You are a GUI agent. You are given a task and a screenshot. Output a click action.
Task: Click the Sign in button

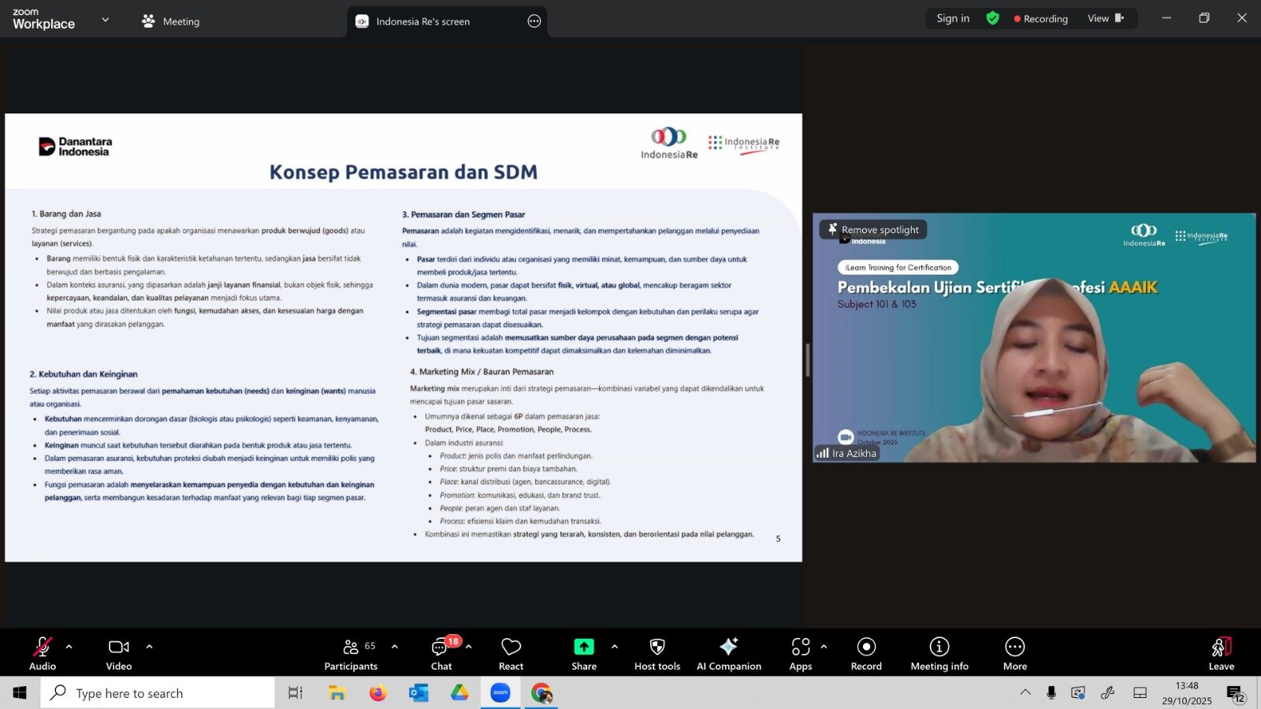pos(953,19)
